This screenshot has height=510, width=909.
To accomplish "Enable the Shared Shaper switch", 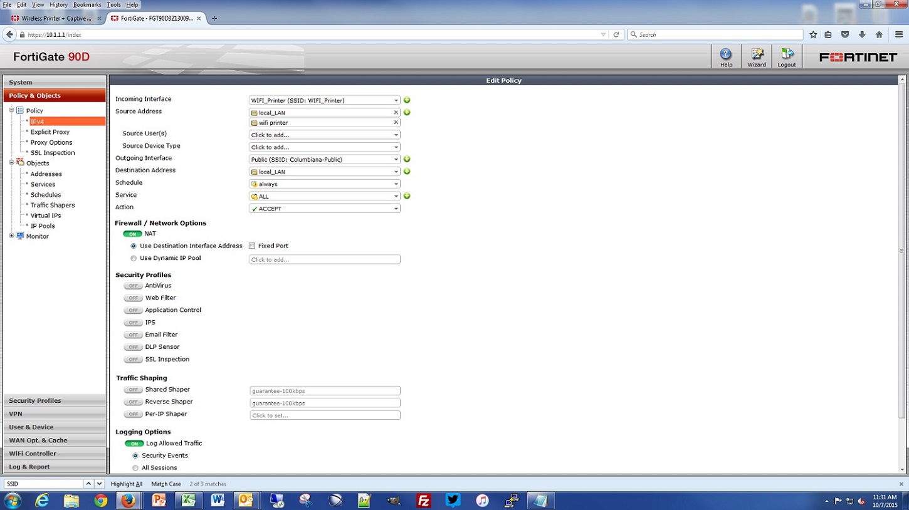I will [x=133, y=390].
